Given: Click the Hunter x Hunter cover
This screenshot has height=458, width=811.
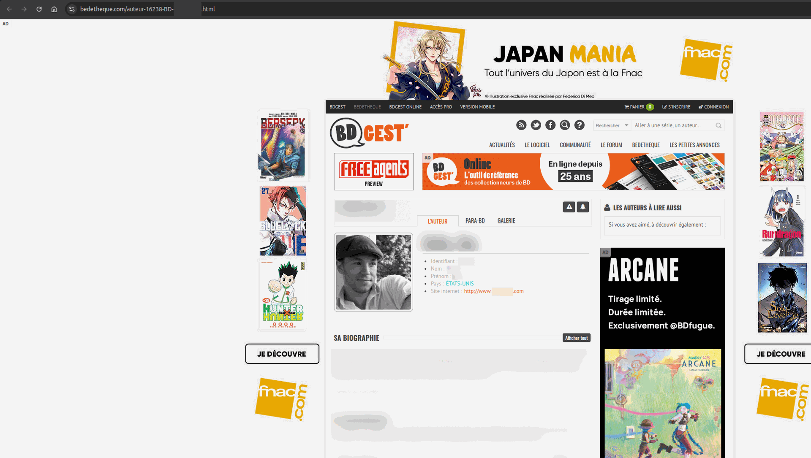Looking at the screenshot, I should [x=283, y=295].
